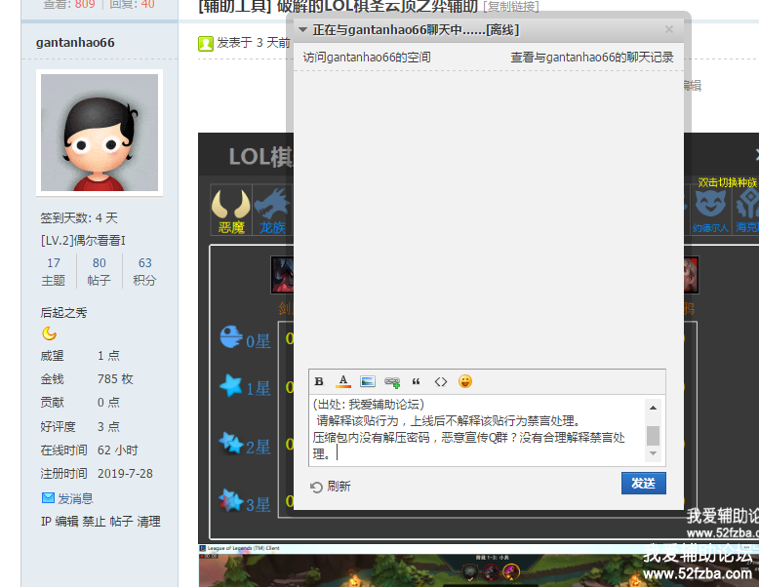Click the 金钱 785 枚 value
Image resolution: width=759 pixels, height=587 pixels.
coord(115,379)
